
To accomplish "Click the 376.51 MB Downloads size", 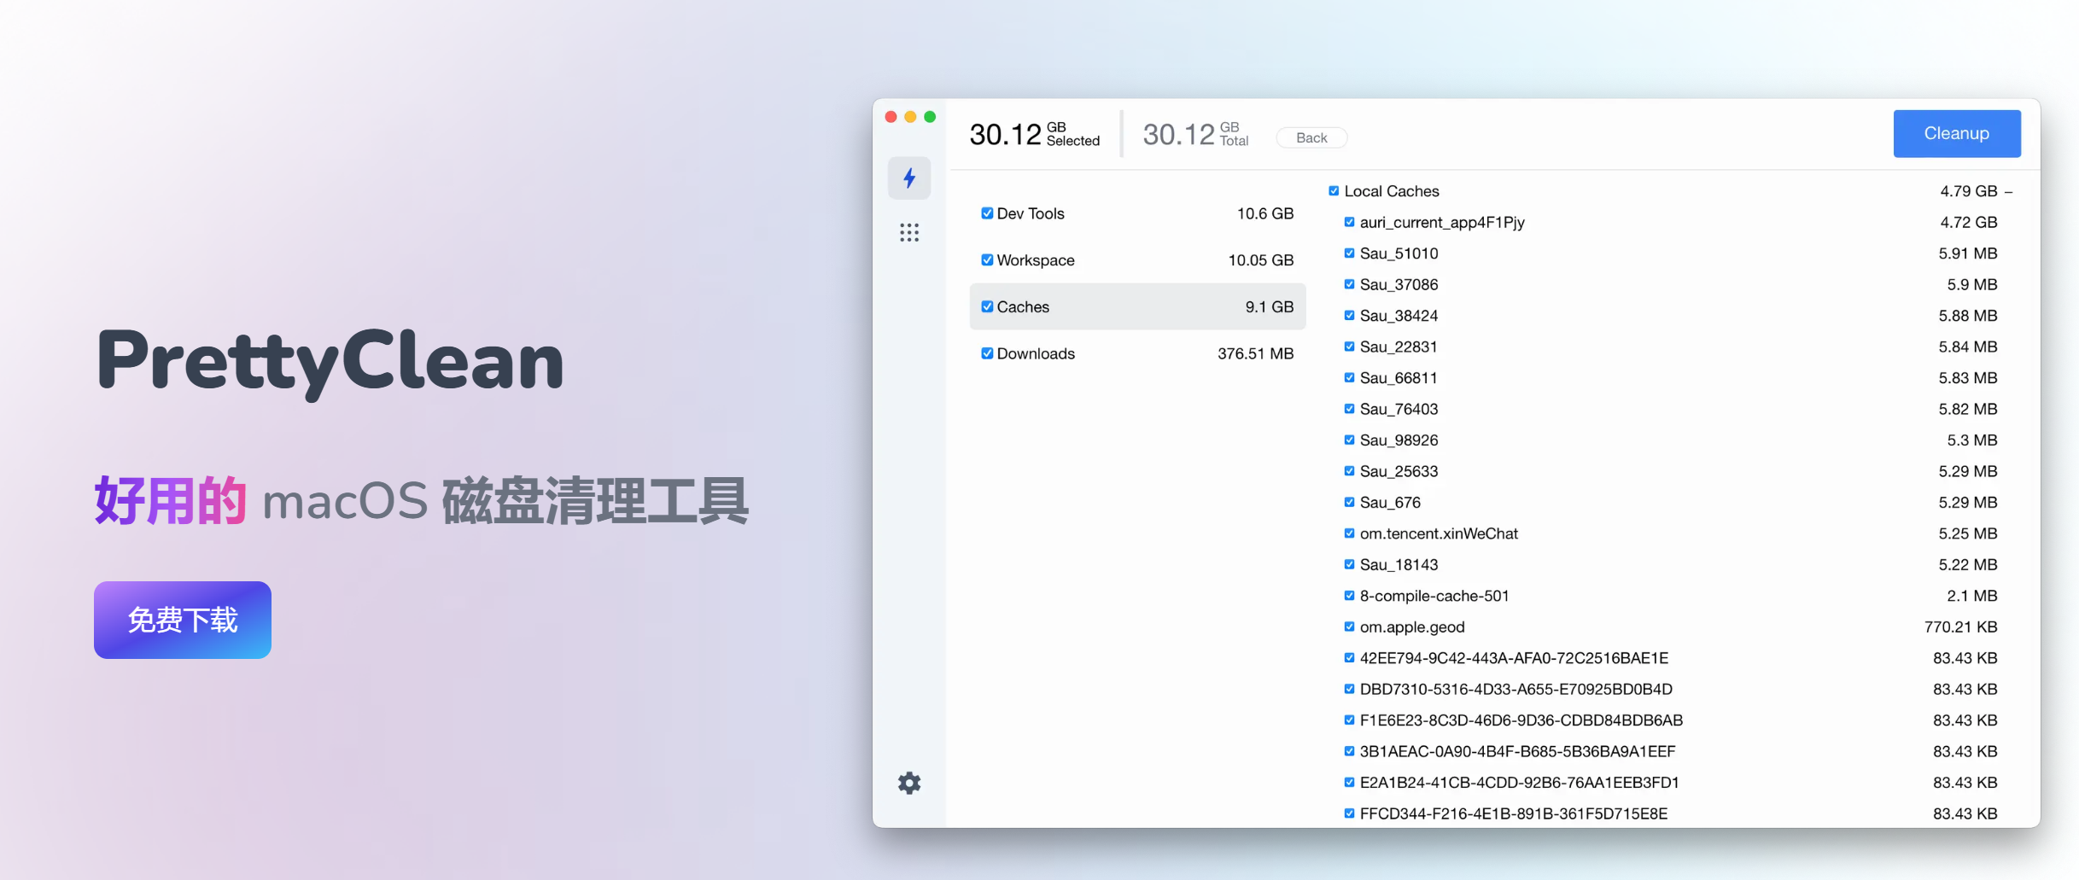I will tap(1255, 353).
